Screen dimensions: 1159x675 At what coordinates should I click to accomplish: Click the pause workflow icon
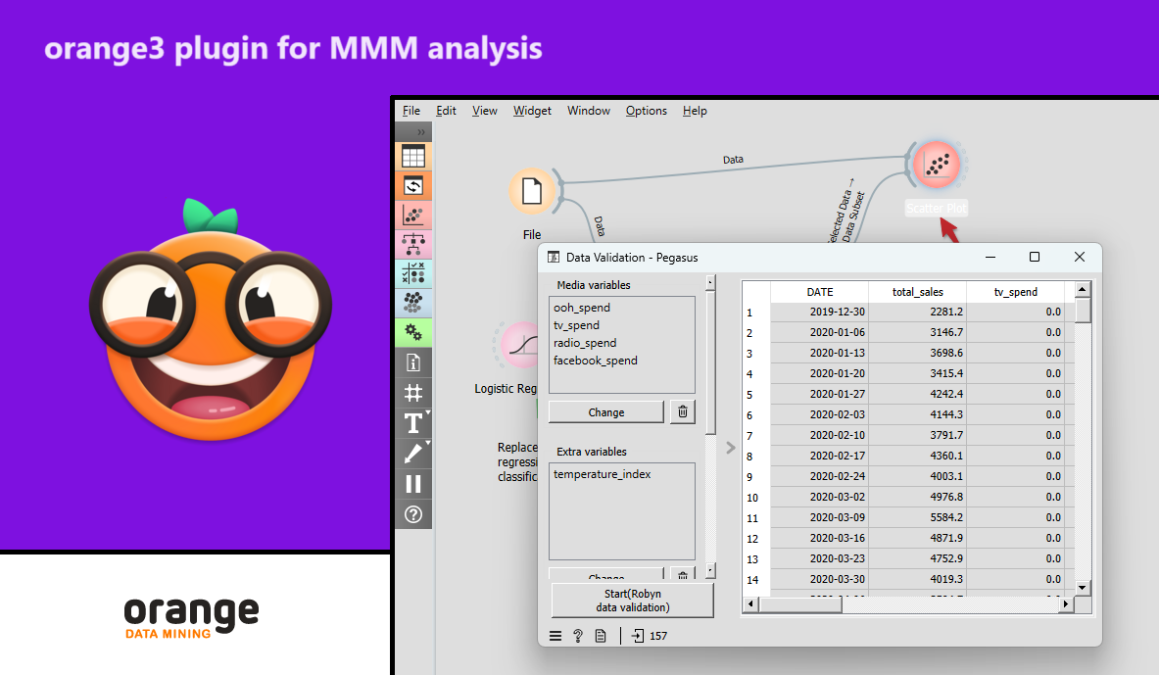(413, 484)
